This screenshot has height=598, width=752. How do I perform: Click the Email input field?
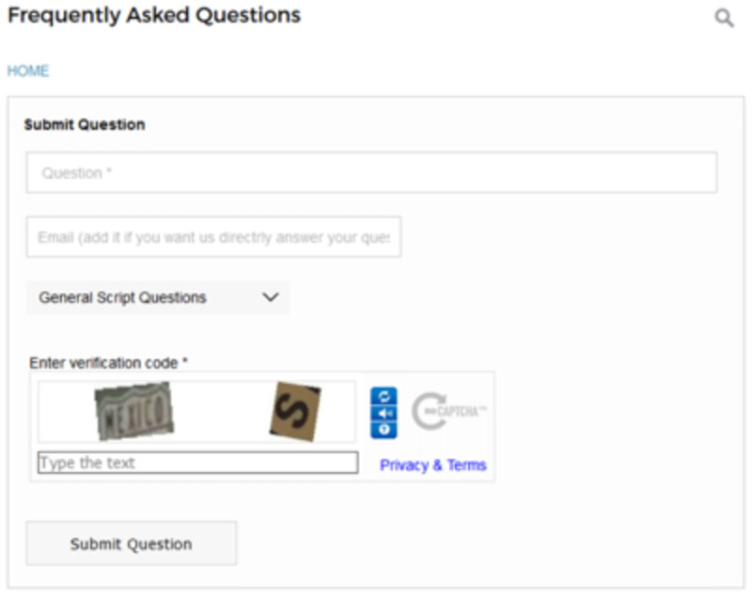(x=214, y=237)
